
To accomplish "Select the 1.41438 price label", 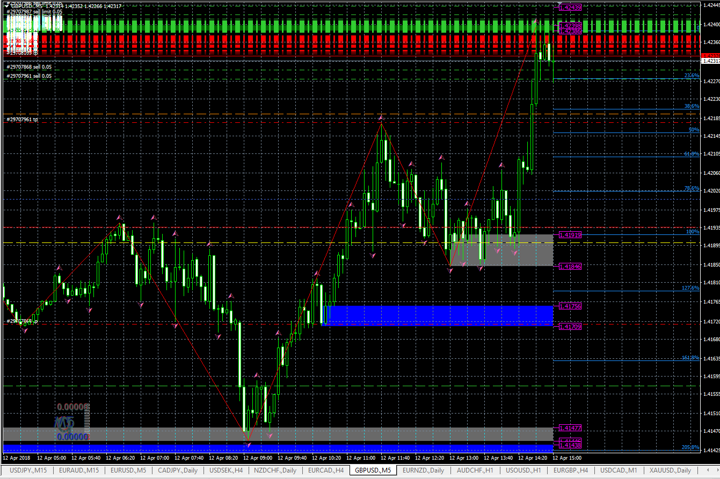I will coord(570,445).
